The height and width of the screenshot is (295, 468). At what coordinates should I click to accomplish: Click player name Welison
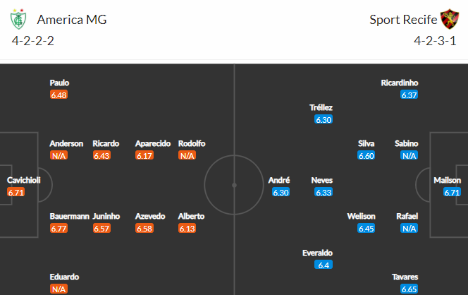[x=361, y=216]
